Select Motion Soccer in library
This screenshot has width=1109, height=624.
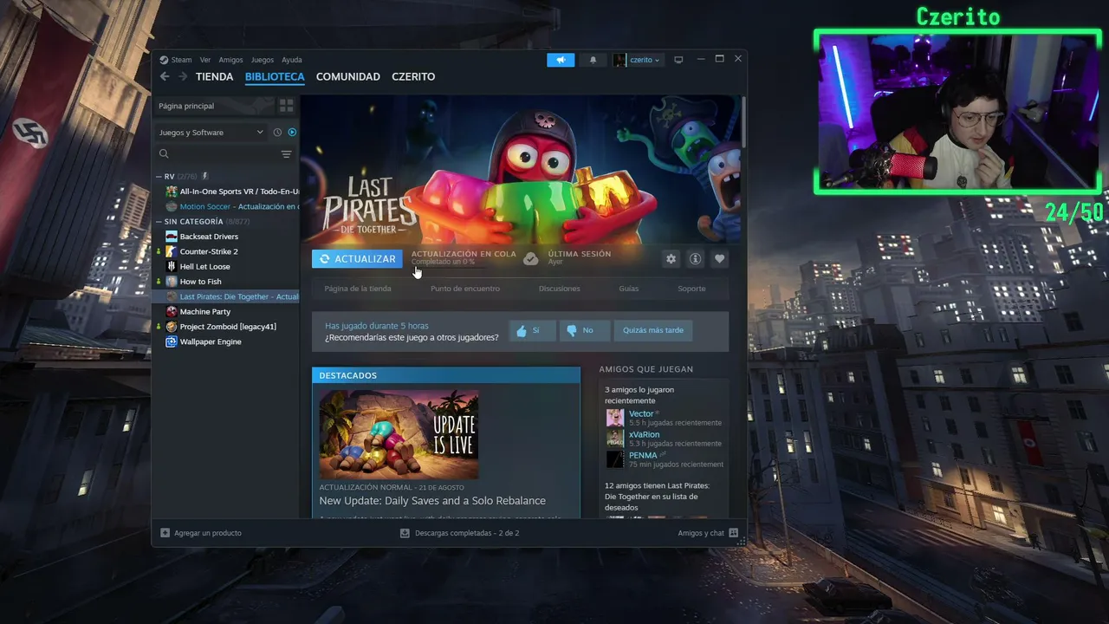click(232, 206)
